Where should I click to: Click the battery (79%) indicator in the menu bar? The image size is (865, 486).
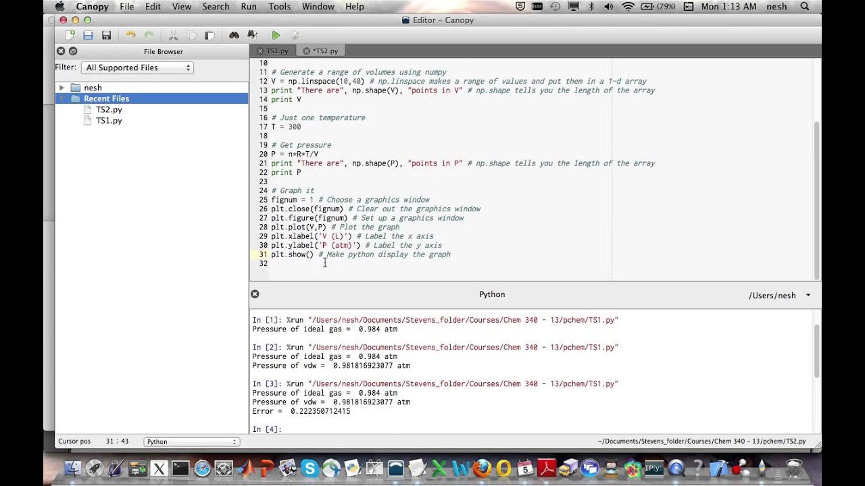click(659, 7)
